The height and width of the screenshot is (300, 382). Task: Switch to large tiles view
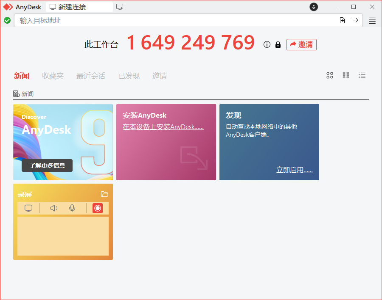(x=330, y=75)
